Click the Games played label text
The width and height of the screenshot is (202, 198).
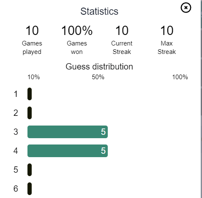click(x=32, y=48)
